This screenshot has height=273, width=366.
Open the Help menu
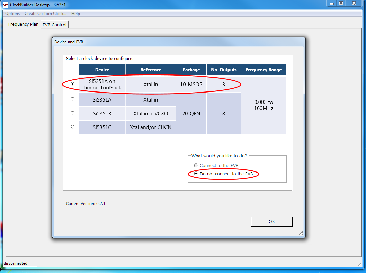click(x=75, y=14)
